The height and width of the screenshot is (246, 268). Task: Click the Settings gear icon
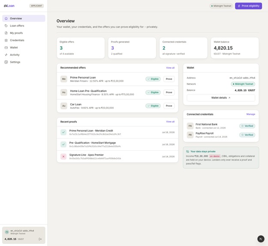[x=6, y=62]
